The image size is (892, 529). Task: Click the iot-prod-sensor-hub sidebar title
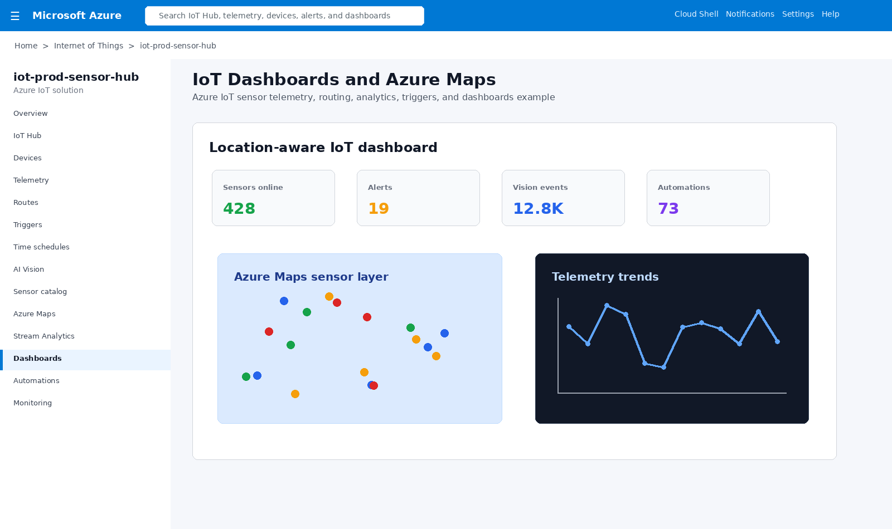(76, 77)
